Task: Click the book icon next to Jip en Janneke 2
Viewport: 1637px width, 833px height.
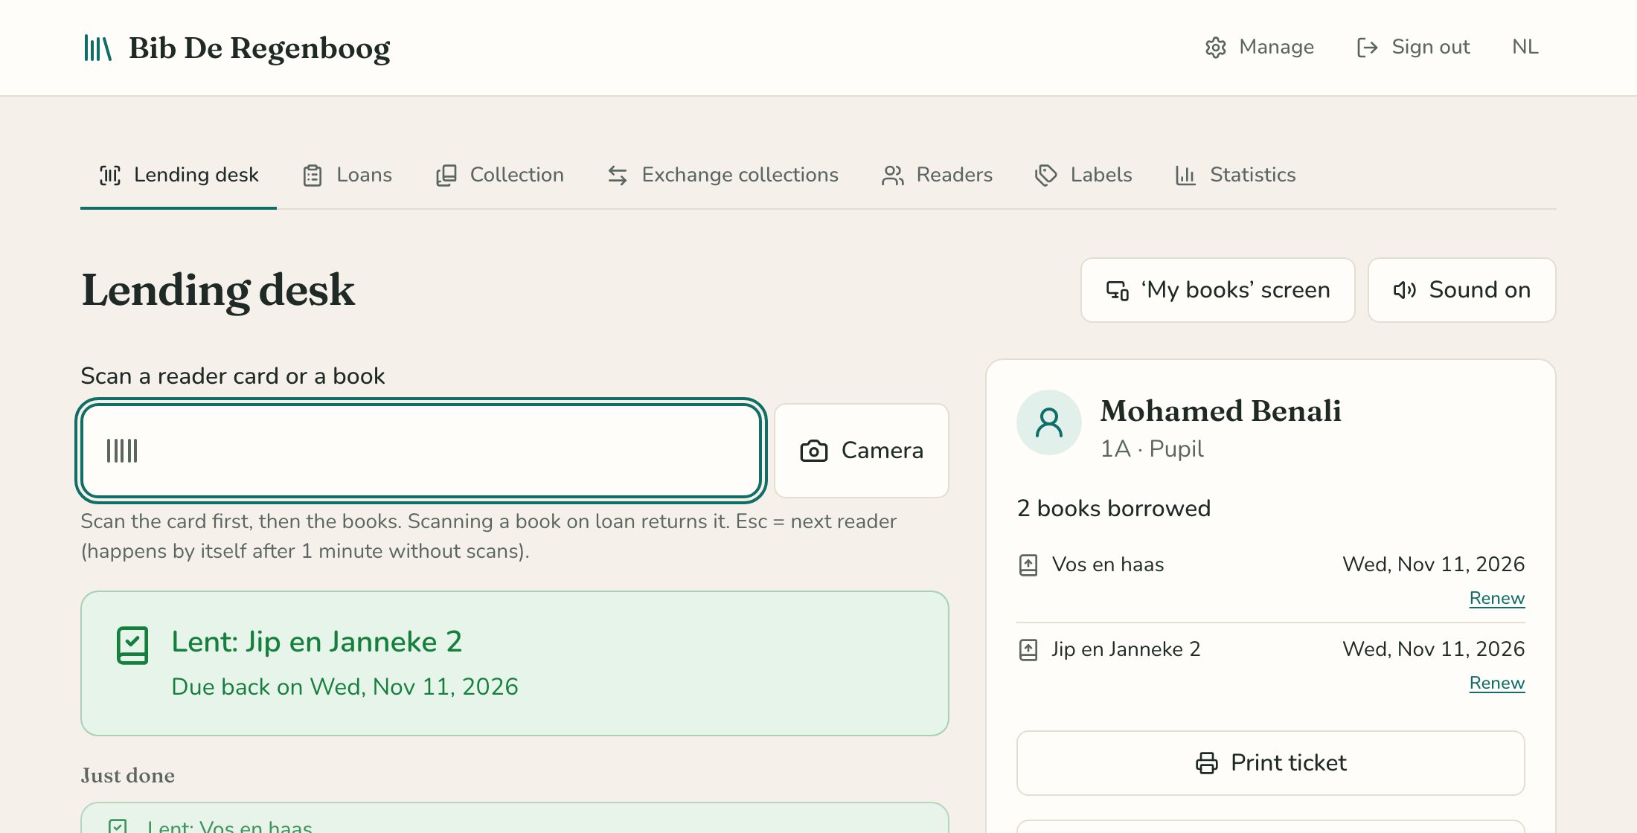Action: pos(1028,650)
